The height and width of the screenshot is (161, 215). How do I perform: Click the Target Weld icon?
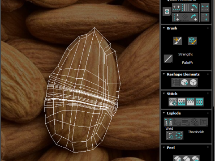tap(170, 136)
